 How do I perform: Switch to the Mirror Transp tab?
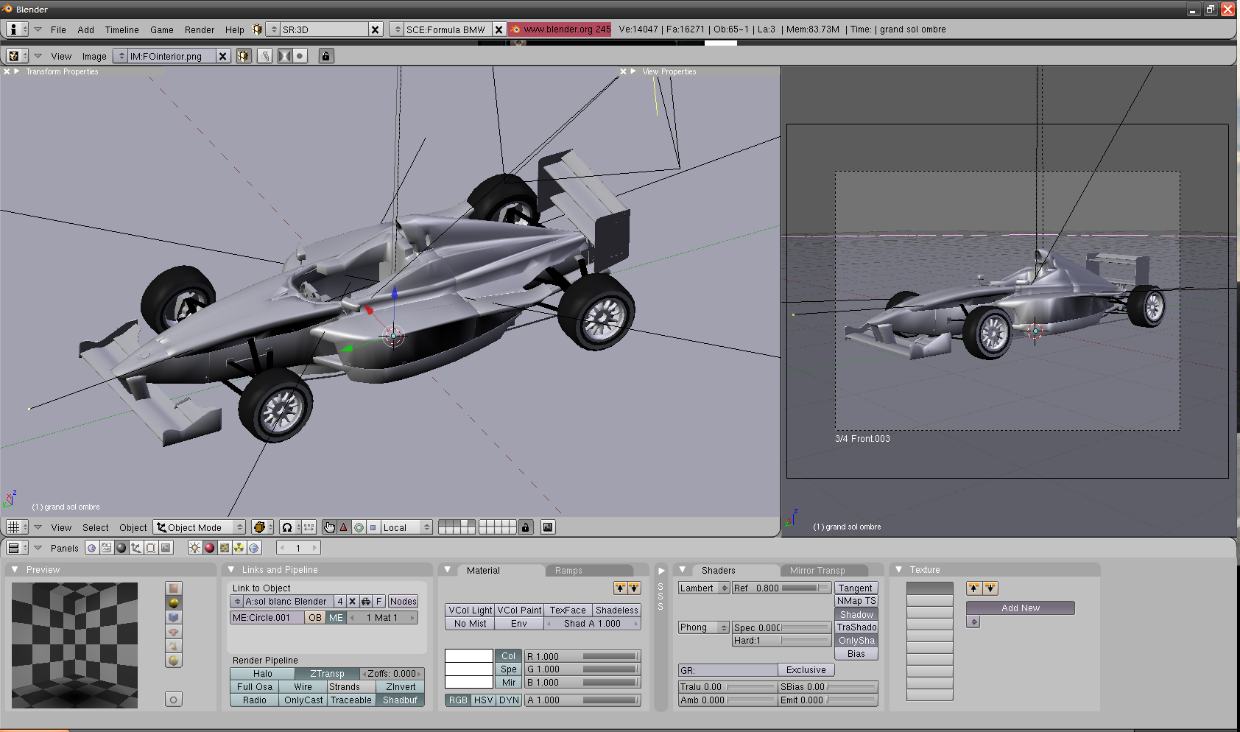point(824,571)
